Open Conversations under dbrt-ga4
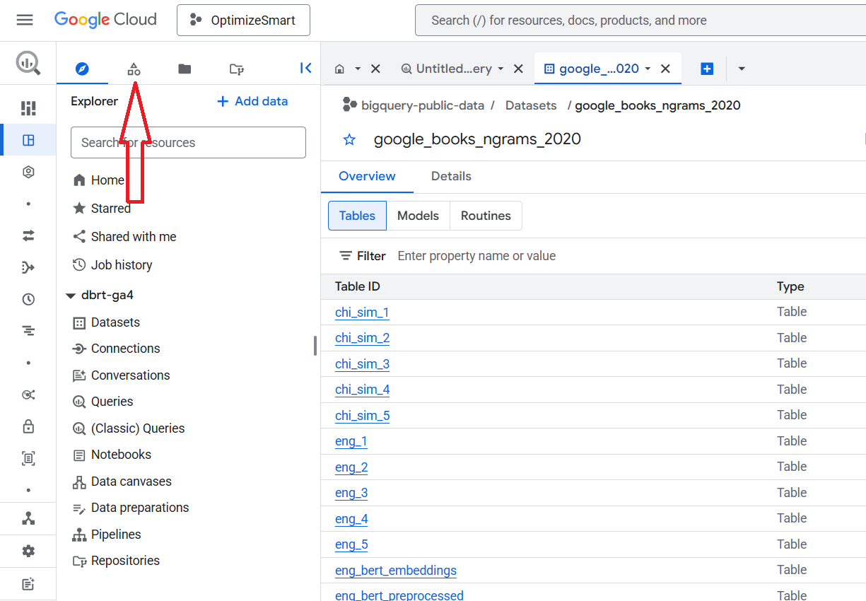The width and height of the screenshot is (866, 601). point(121,375)
